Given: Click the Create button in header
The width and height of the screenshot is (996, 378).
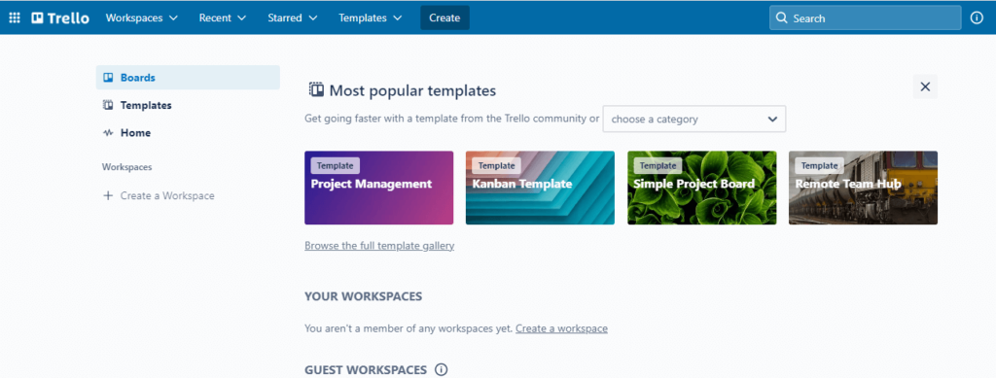Looking at the screenshot, I should click(x=445, y=17).
